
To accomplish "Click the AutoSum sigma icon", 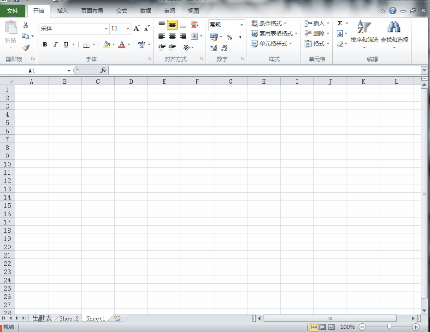I will click(340, 23).
